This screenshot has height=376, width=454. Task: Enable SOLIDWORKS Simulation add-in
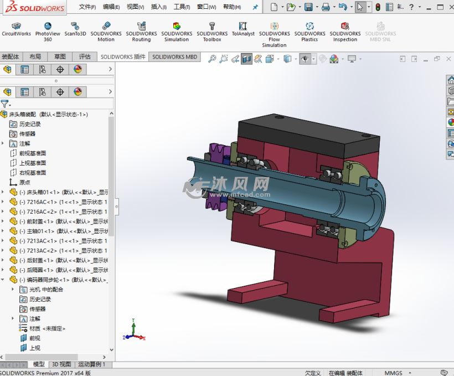coord(177,32)
